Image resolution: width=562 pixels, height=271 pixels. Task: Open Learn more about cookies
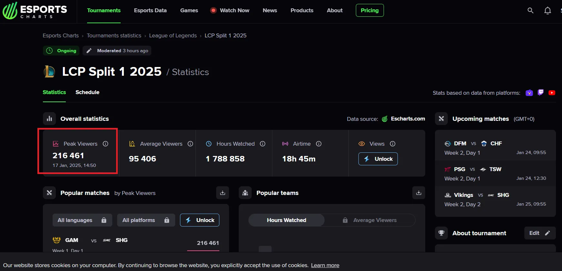point(325,265)
